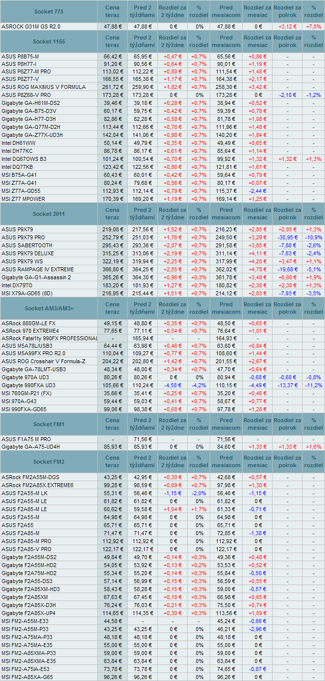This screenshot has height=681, width=325.
Task: Click the Socket 775 section header
Action: click(x=49, y=11)
